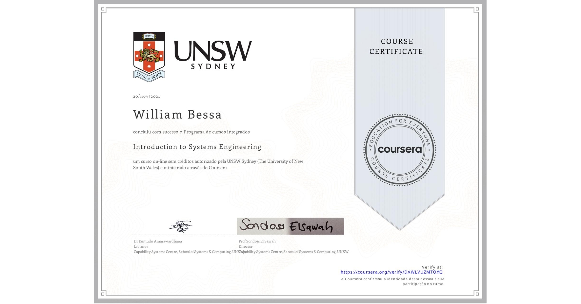The width and height of the screenshot is (581, 304).
Task: Click the date 20/nov/2021
Action: 146,96
